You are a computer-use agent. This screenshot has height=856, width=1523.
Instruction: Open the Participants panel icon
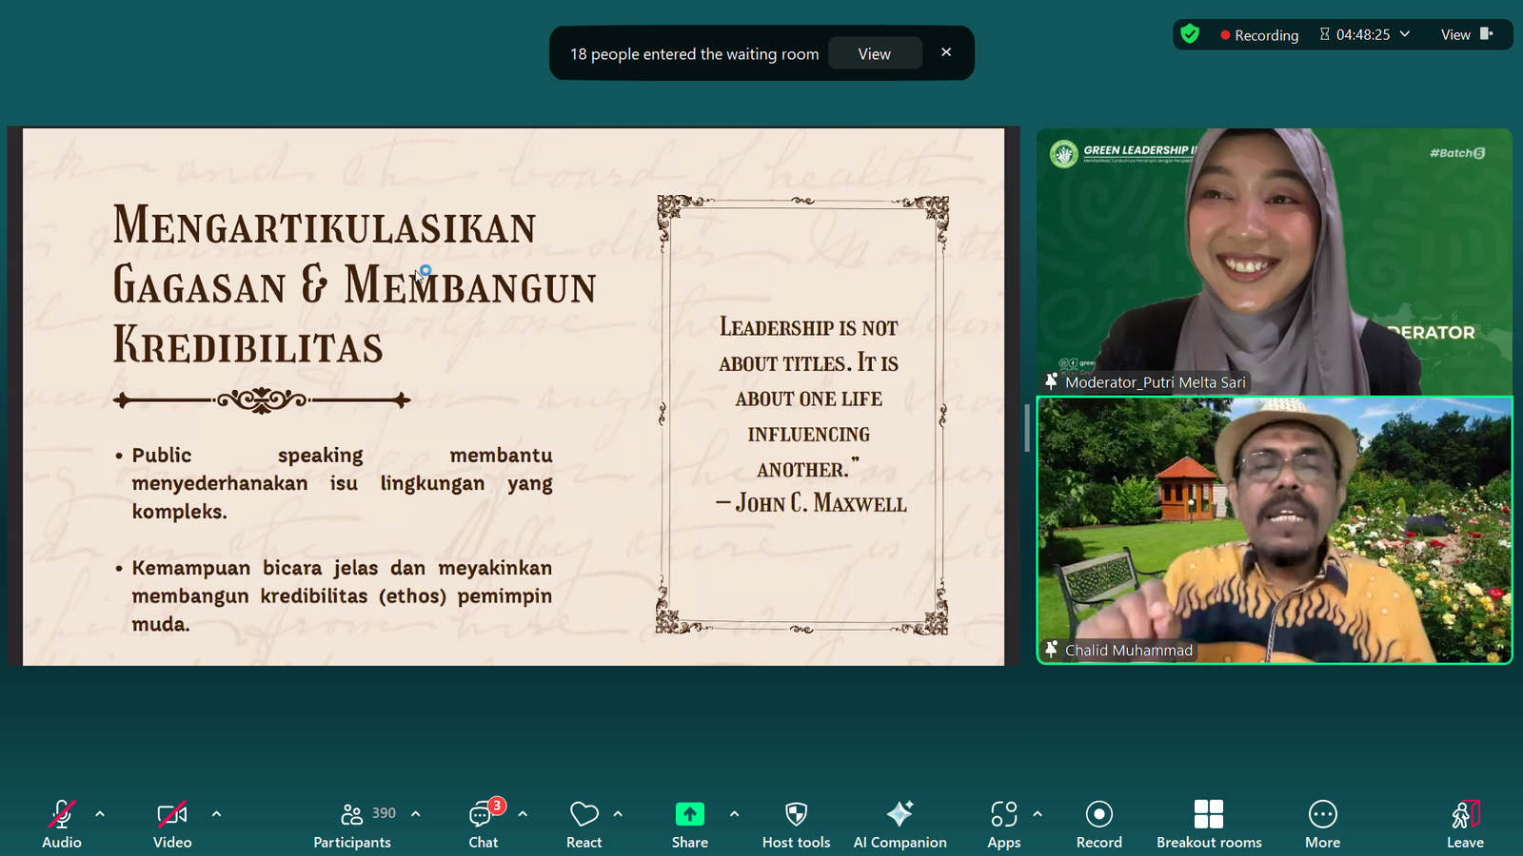click(352, 815)
